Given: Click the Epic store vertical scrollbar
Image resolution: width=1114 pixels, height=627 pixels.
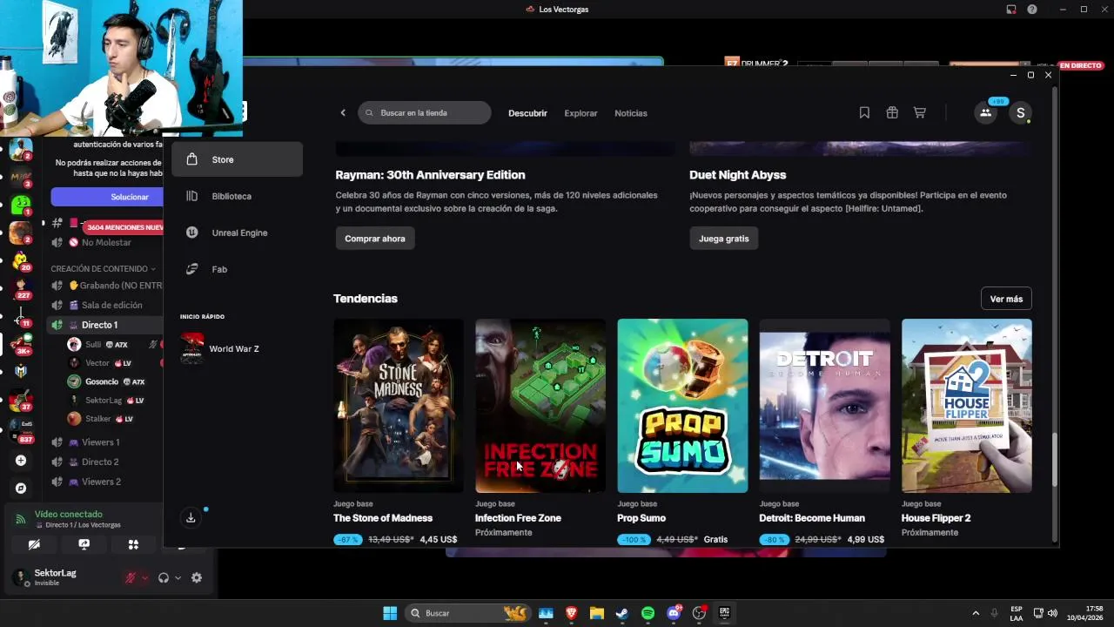Looking at the screenshot, I should [x=1055, y=460].
